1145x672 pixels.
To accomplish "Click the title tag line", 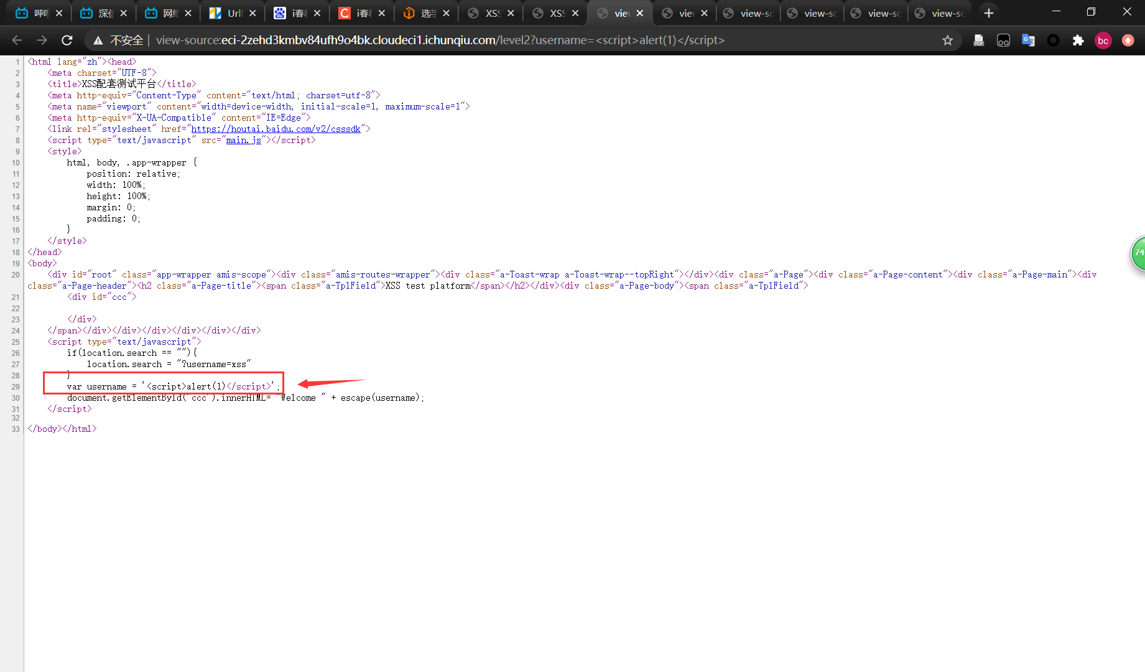I will pos(121,84).
